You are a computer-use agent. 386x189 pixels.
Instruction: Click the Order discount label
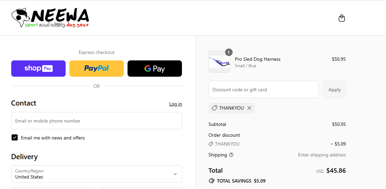coord(224,135)
